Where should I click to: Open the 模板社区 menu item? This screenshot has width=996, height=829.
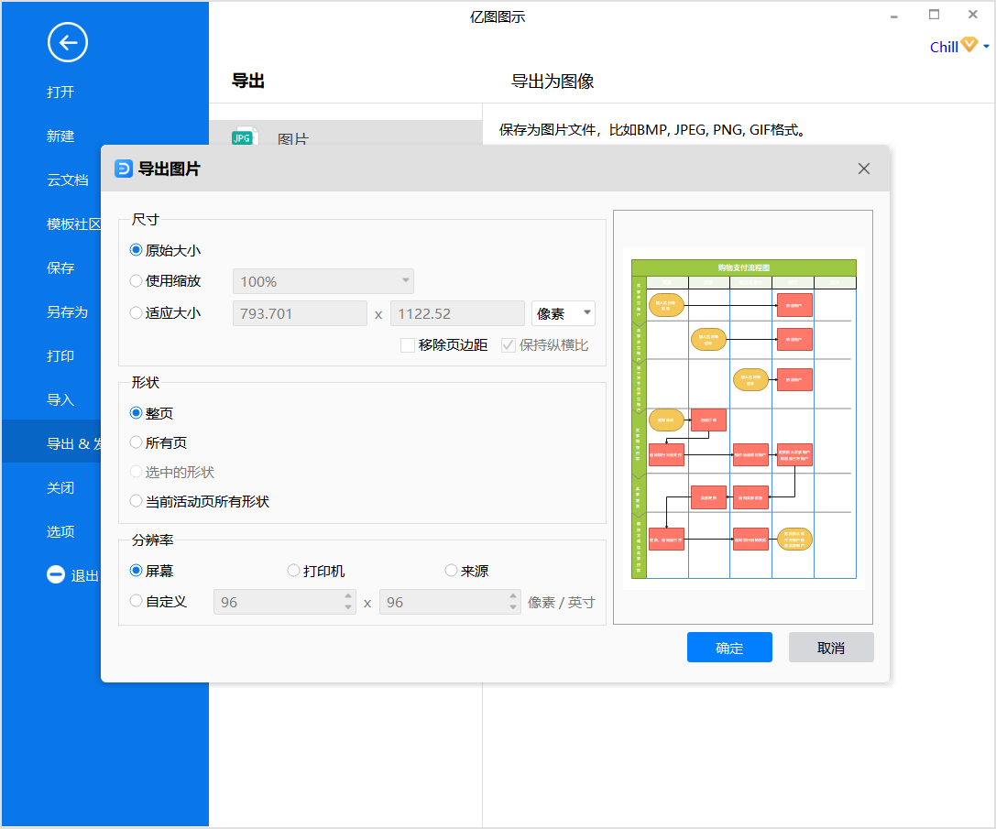point(73,224)
